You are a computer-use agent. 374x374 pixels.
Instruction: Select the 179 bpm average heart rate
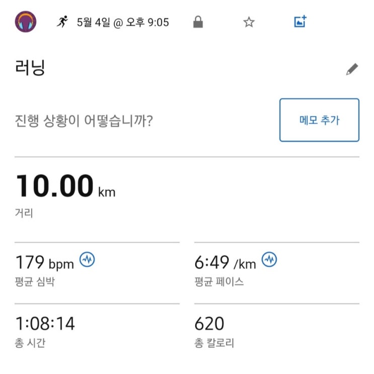[45, 262]
